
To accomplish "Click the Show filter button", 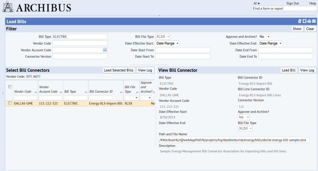I will pyautogui.click(x=297, y=29).
